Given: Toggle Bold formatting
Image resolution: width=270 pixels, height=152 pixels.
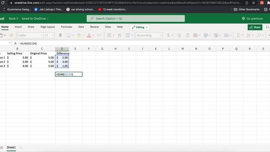Looking at the screenshot, I should (60, 35).
